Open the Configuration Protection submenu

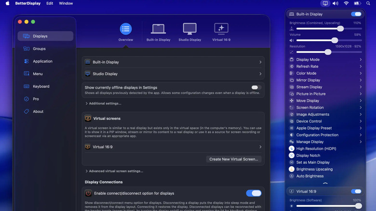coord(325,135)
